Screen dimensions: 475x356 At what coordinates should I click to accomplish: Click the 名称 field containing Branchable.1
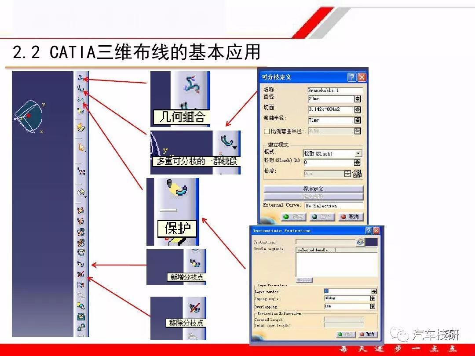click(335, 90)
